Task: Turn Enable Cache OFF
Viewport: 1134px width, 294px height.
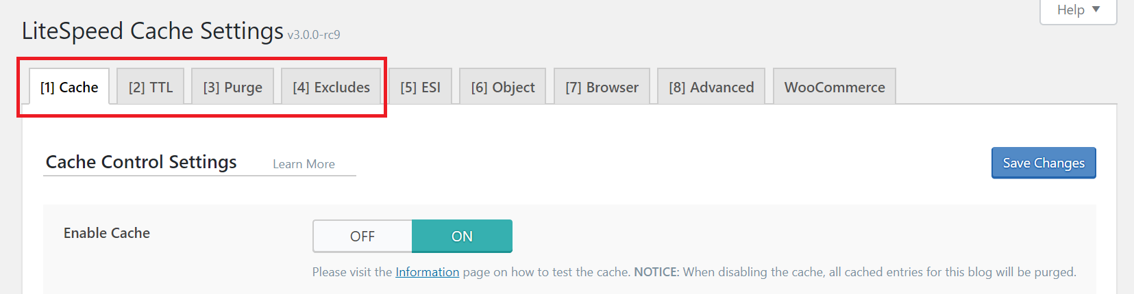Action: coord(362,236)
